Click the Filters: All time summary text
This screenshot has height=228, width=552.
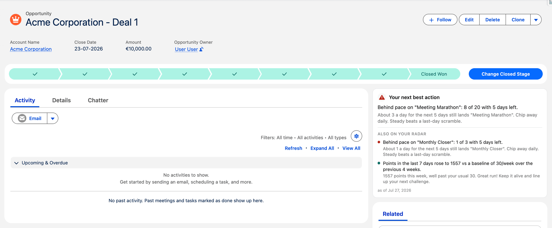[x=303, y=138]
